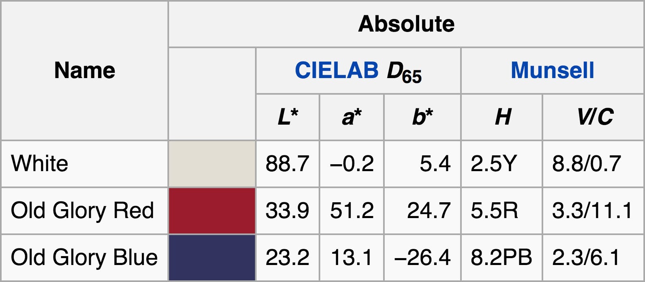Viewport: 645px width, 282px height.
Task: Click the Old Glory Blue swatch
Action: 212,258
